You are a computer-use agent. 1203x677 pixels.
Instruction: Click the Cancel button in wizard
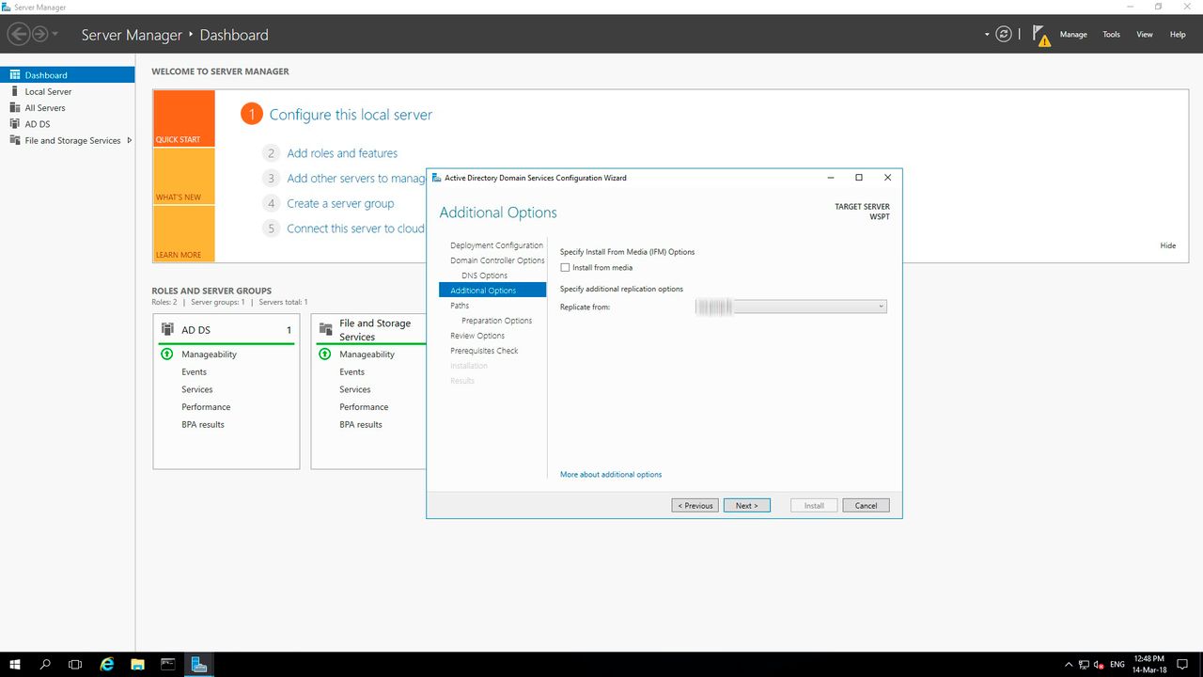[x=866, y=506]
